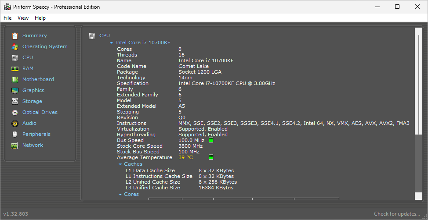
Task: Click the Motherboard icon in sidebar
Action: [x=15, y=79]
